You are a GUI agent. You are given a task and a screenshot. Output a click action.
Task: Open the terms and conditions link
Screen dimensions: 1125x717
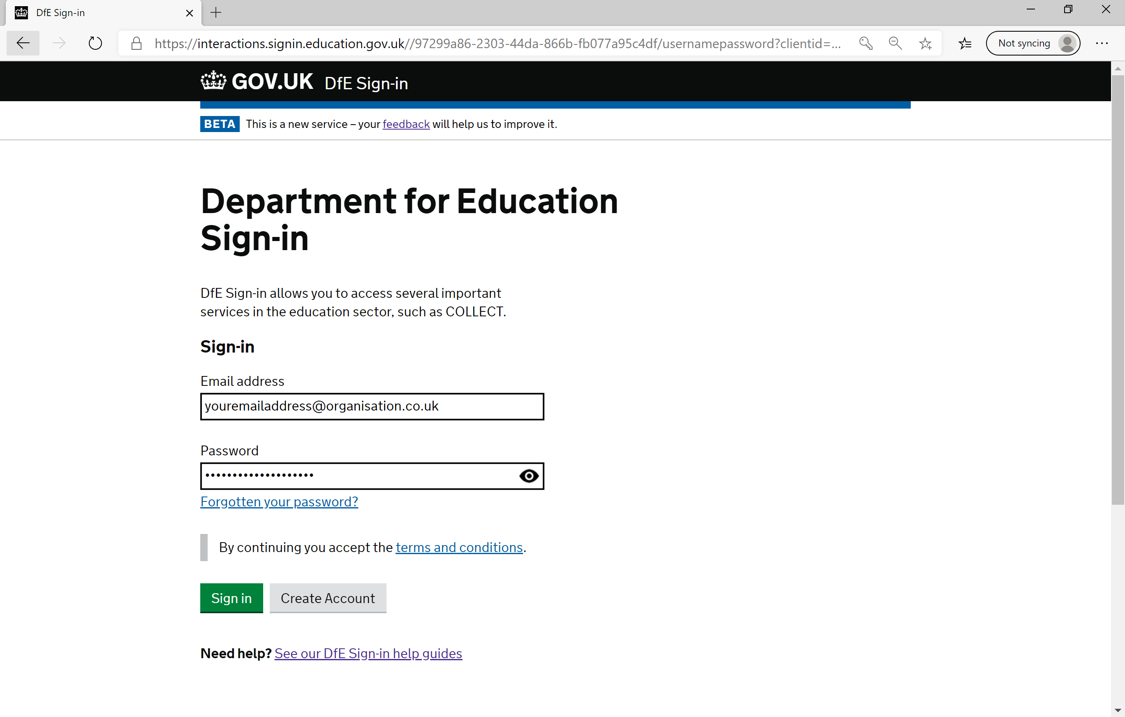(459, 548)
